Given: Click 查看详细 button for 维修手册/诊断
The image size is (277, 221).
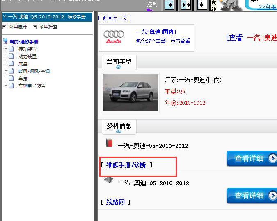Looking at the screenshot, I should coord(252,158).
